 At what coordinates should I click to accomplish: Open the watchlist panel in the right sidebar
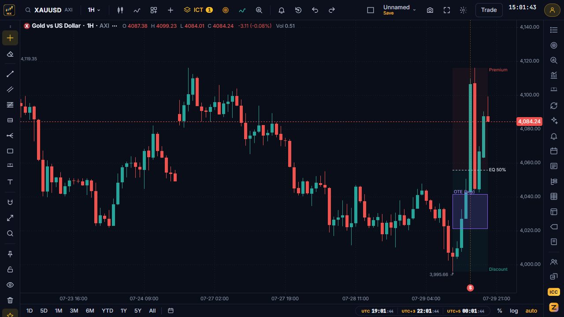click(554, 29)
